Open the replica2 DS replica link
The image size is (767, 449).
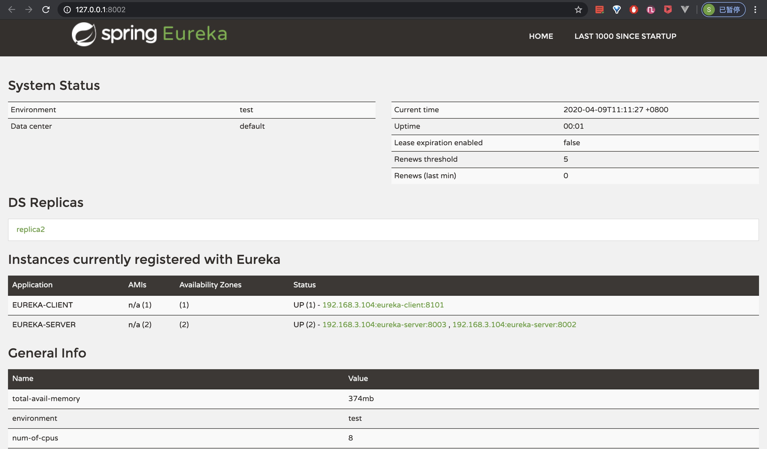pyautogui.click(x=30, y=230)
